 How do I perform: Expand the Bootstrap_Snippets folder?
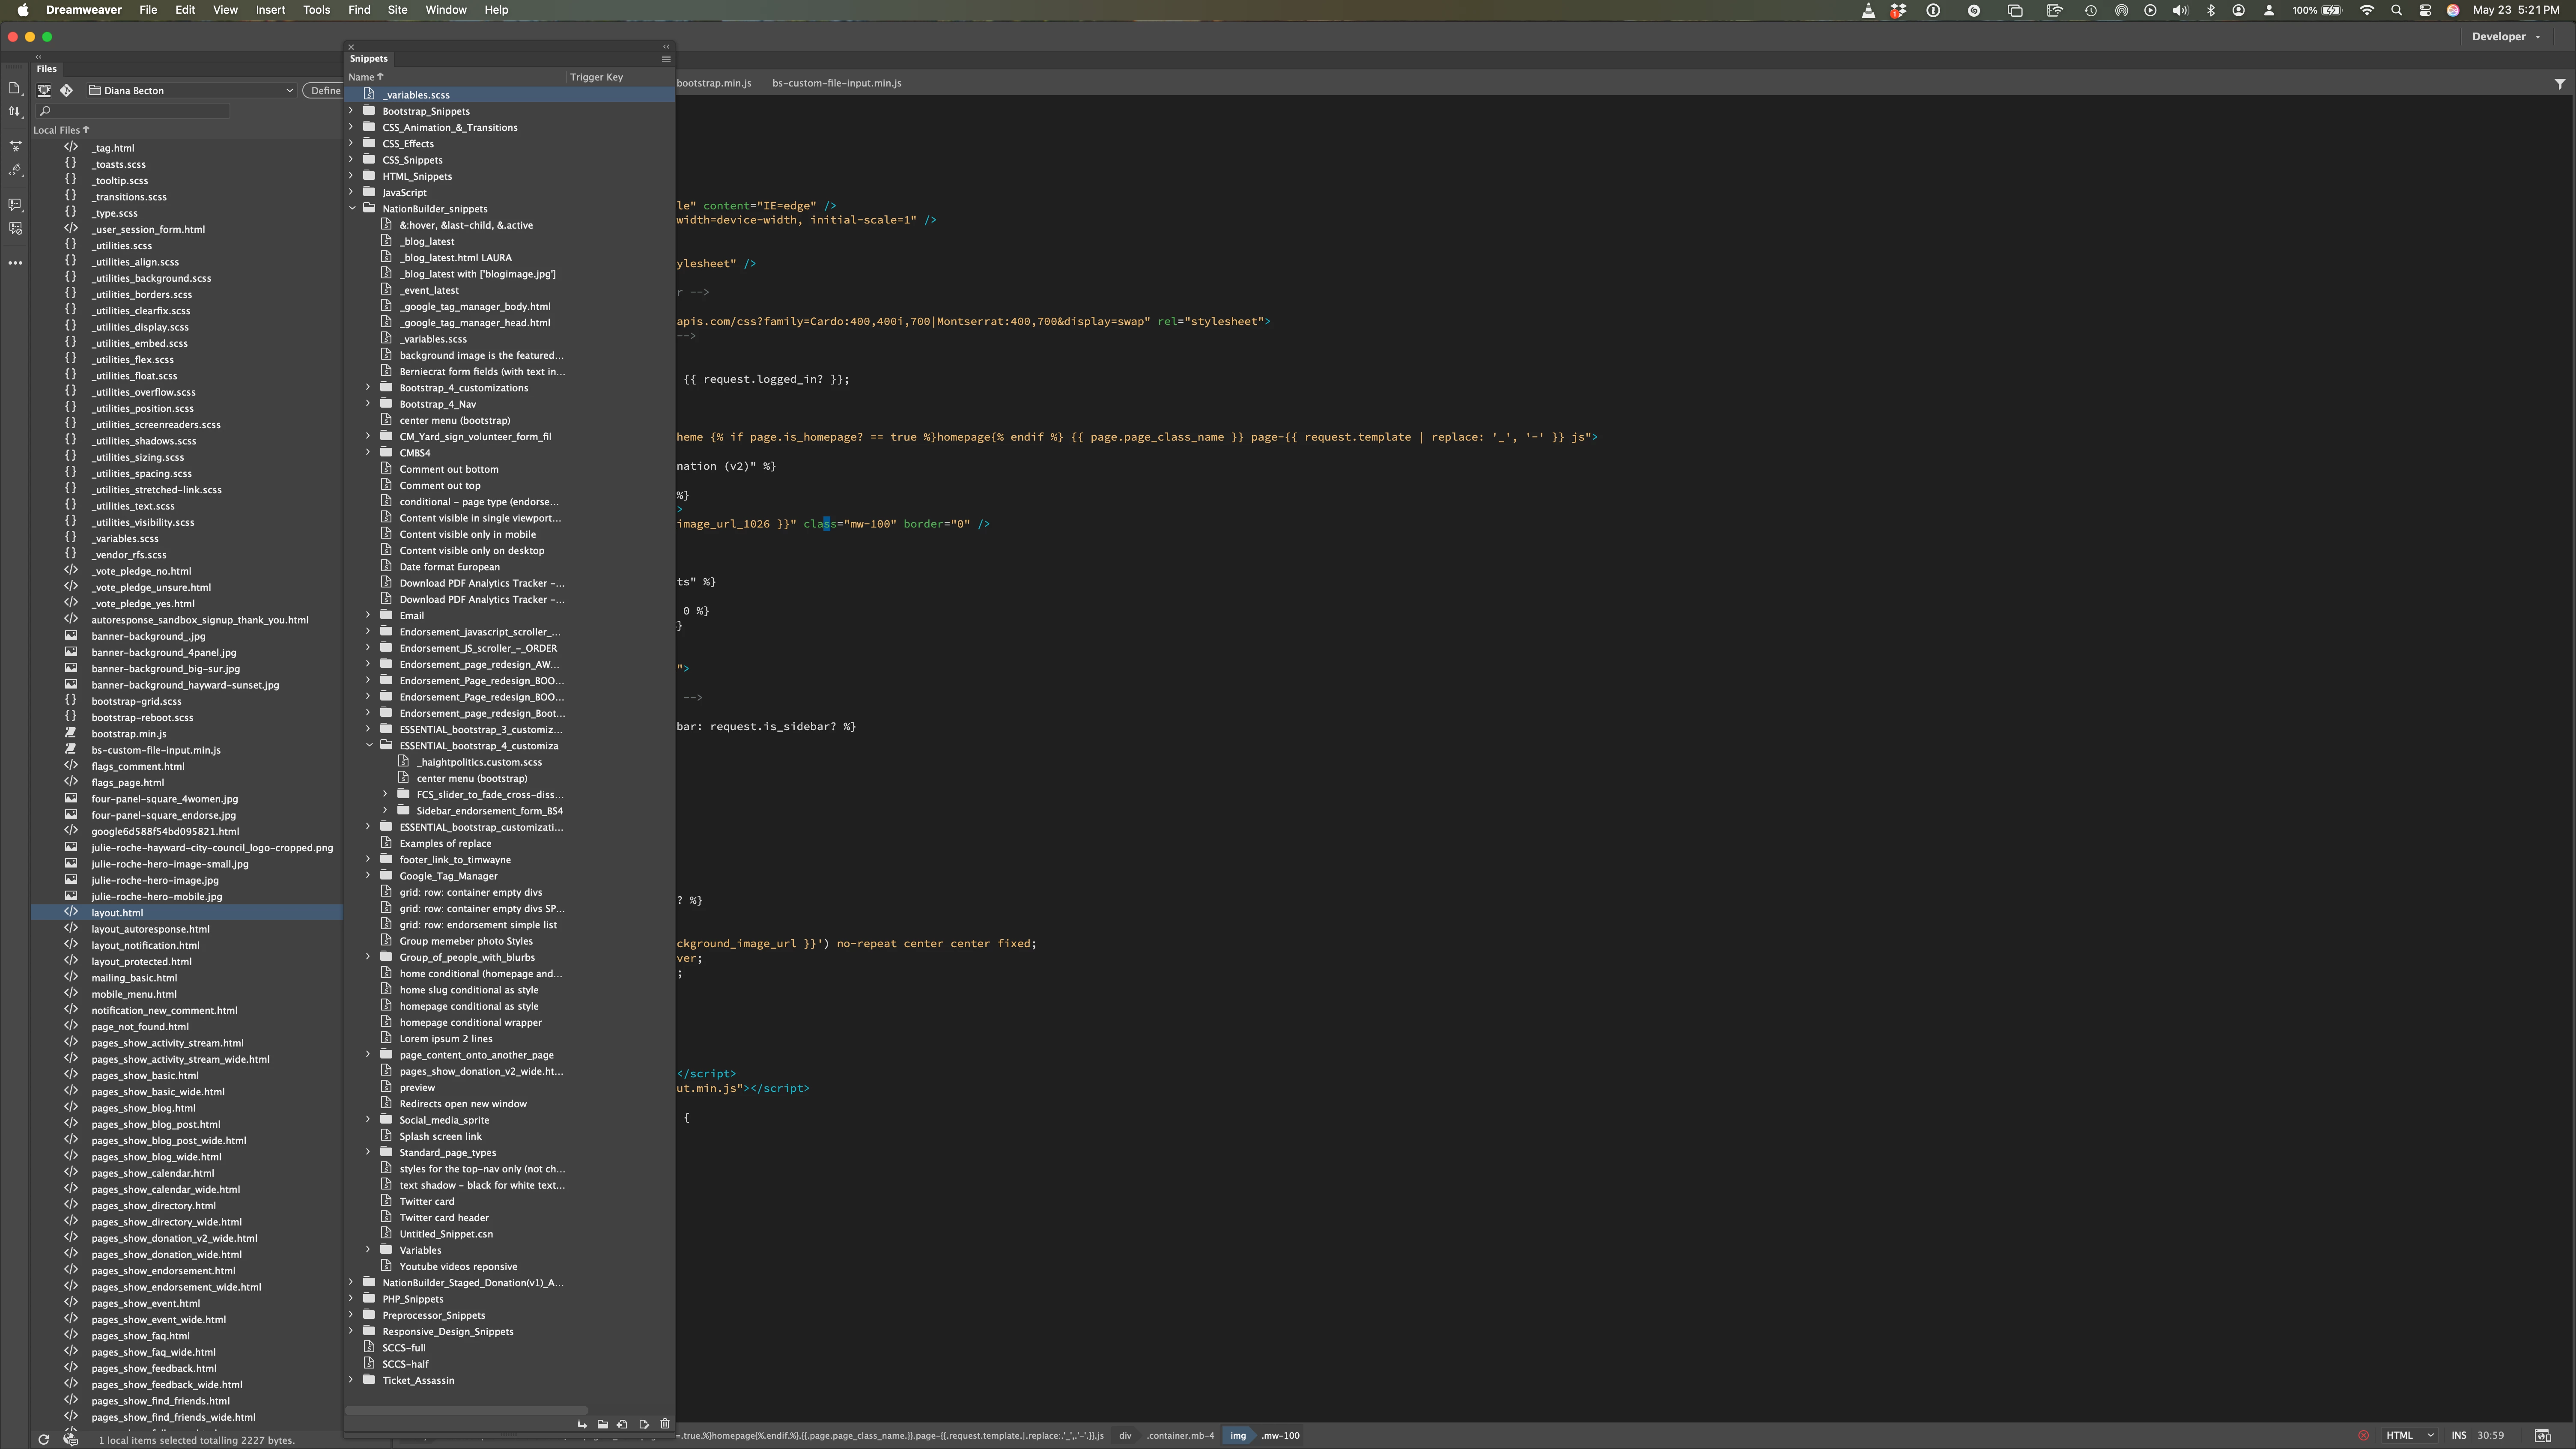tap(352, 111)
